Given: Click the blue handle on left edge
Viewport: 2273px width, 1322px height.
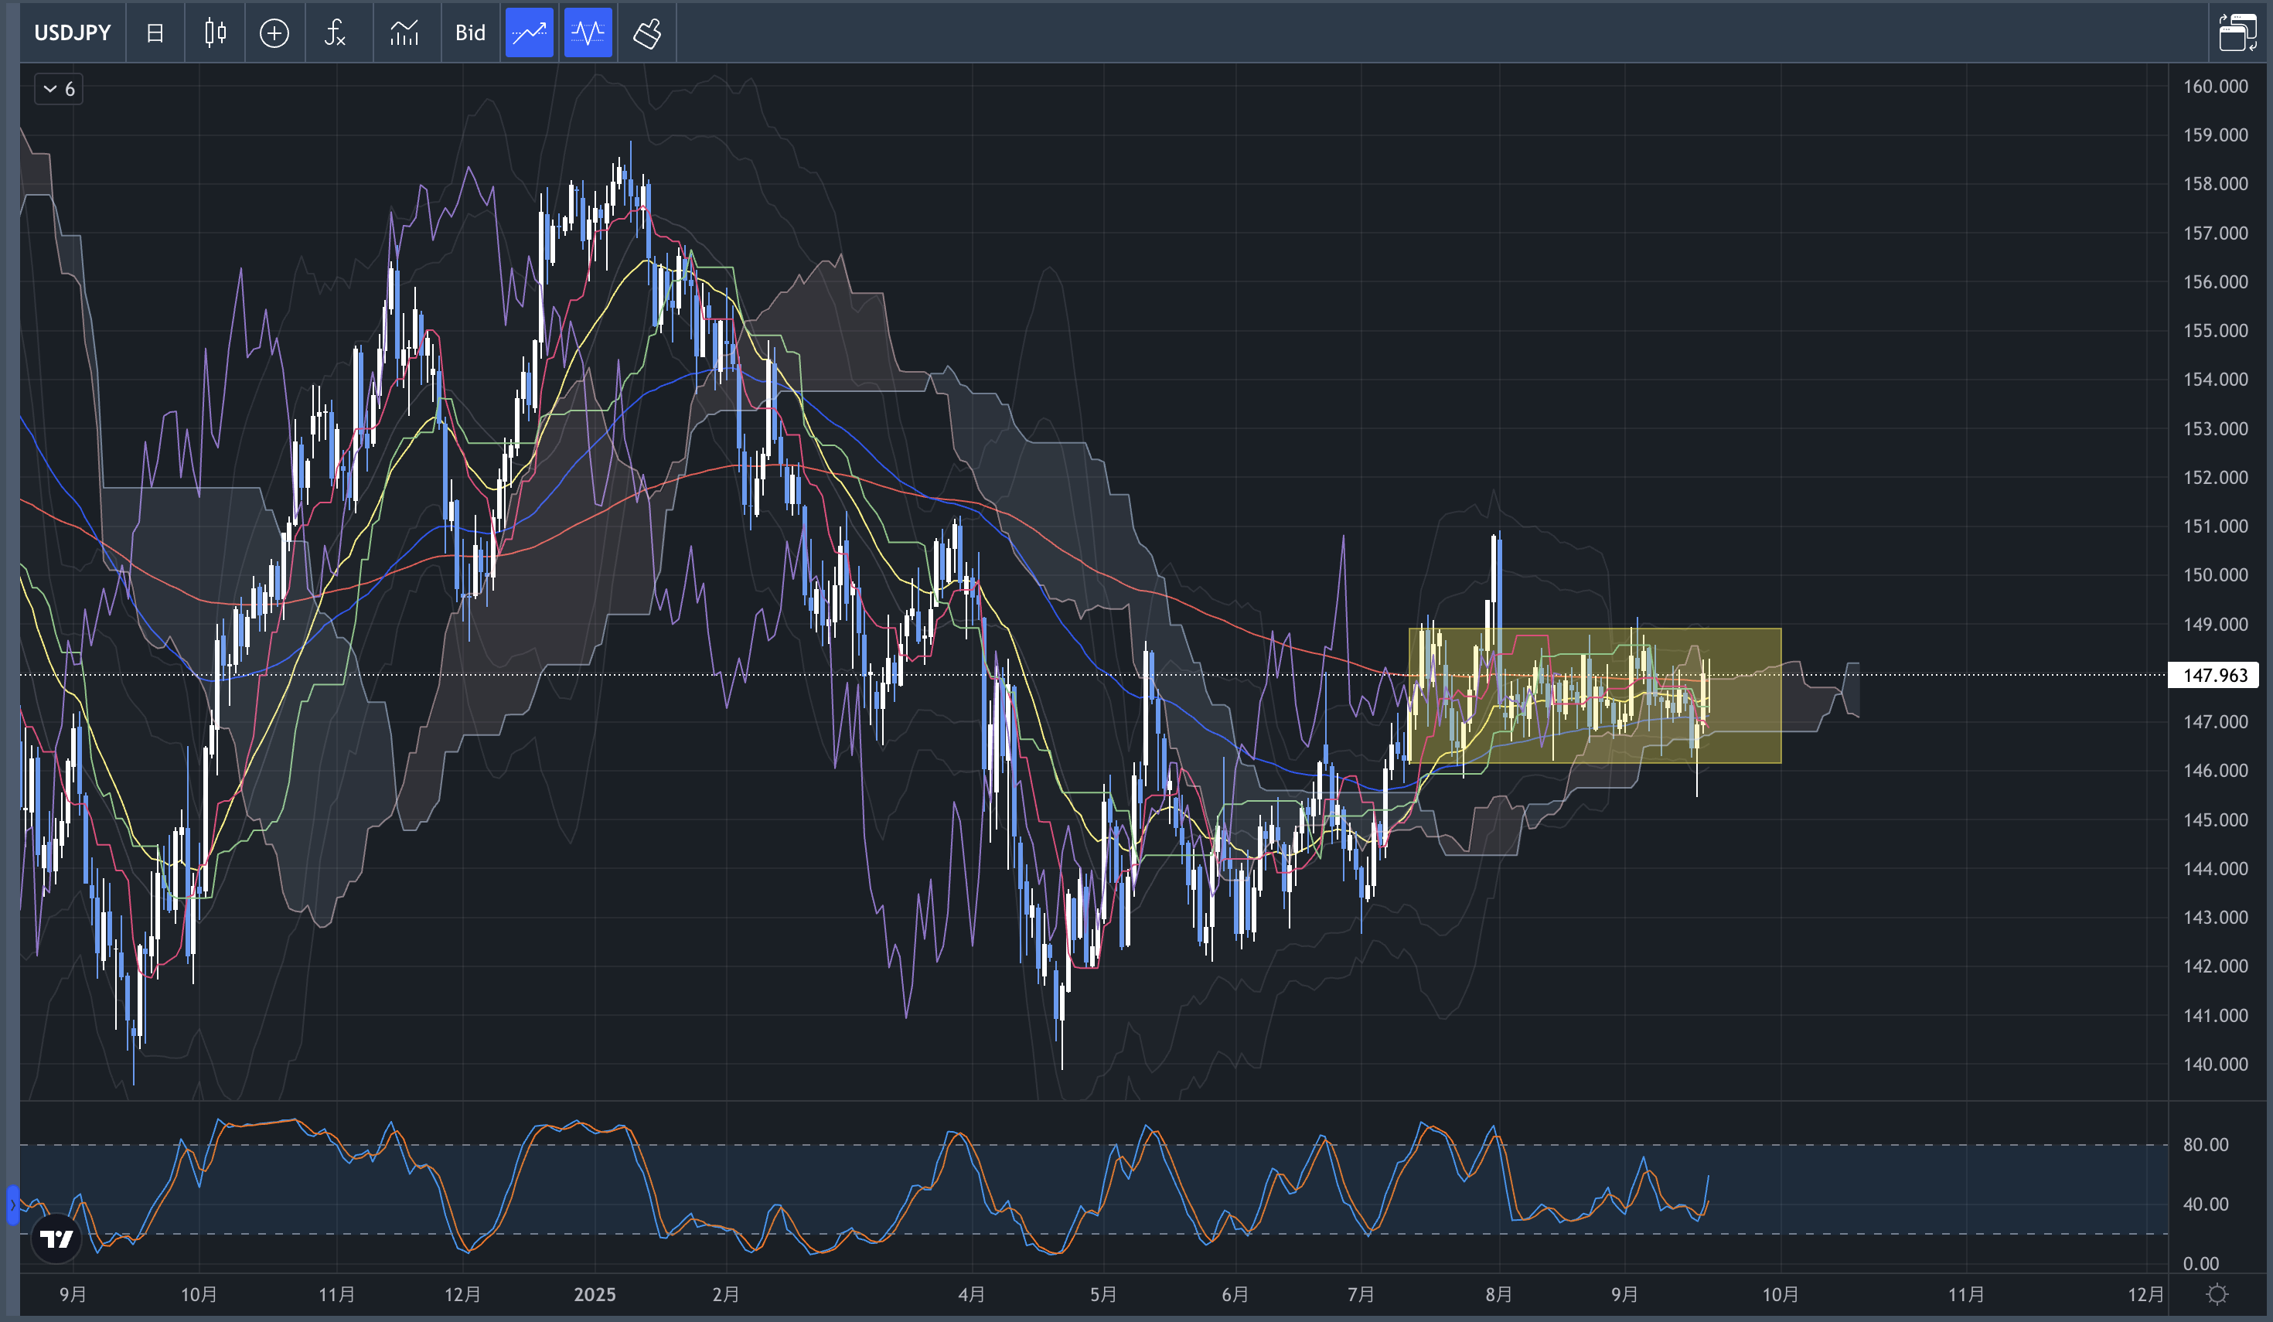Looking at the screenshot, I should 12,1204.
